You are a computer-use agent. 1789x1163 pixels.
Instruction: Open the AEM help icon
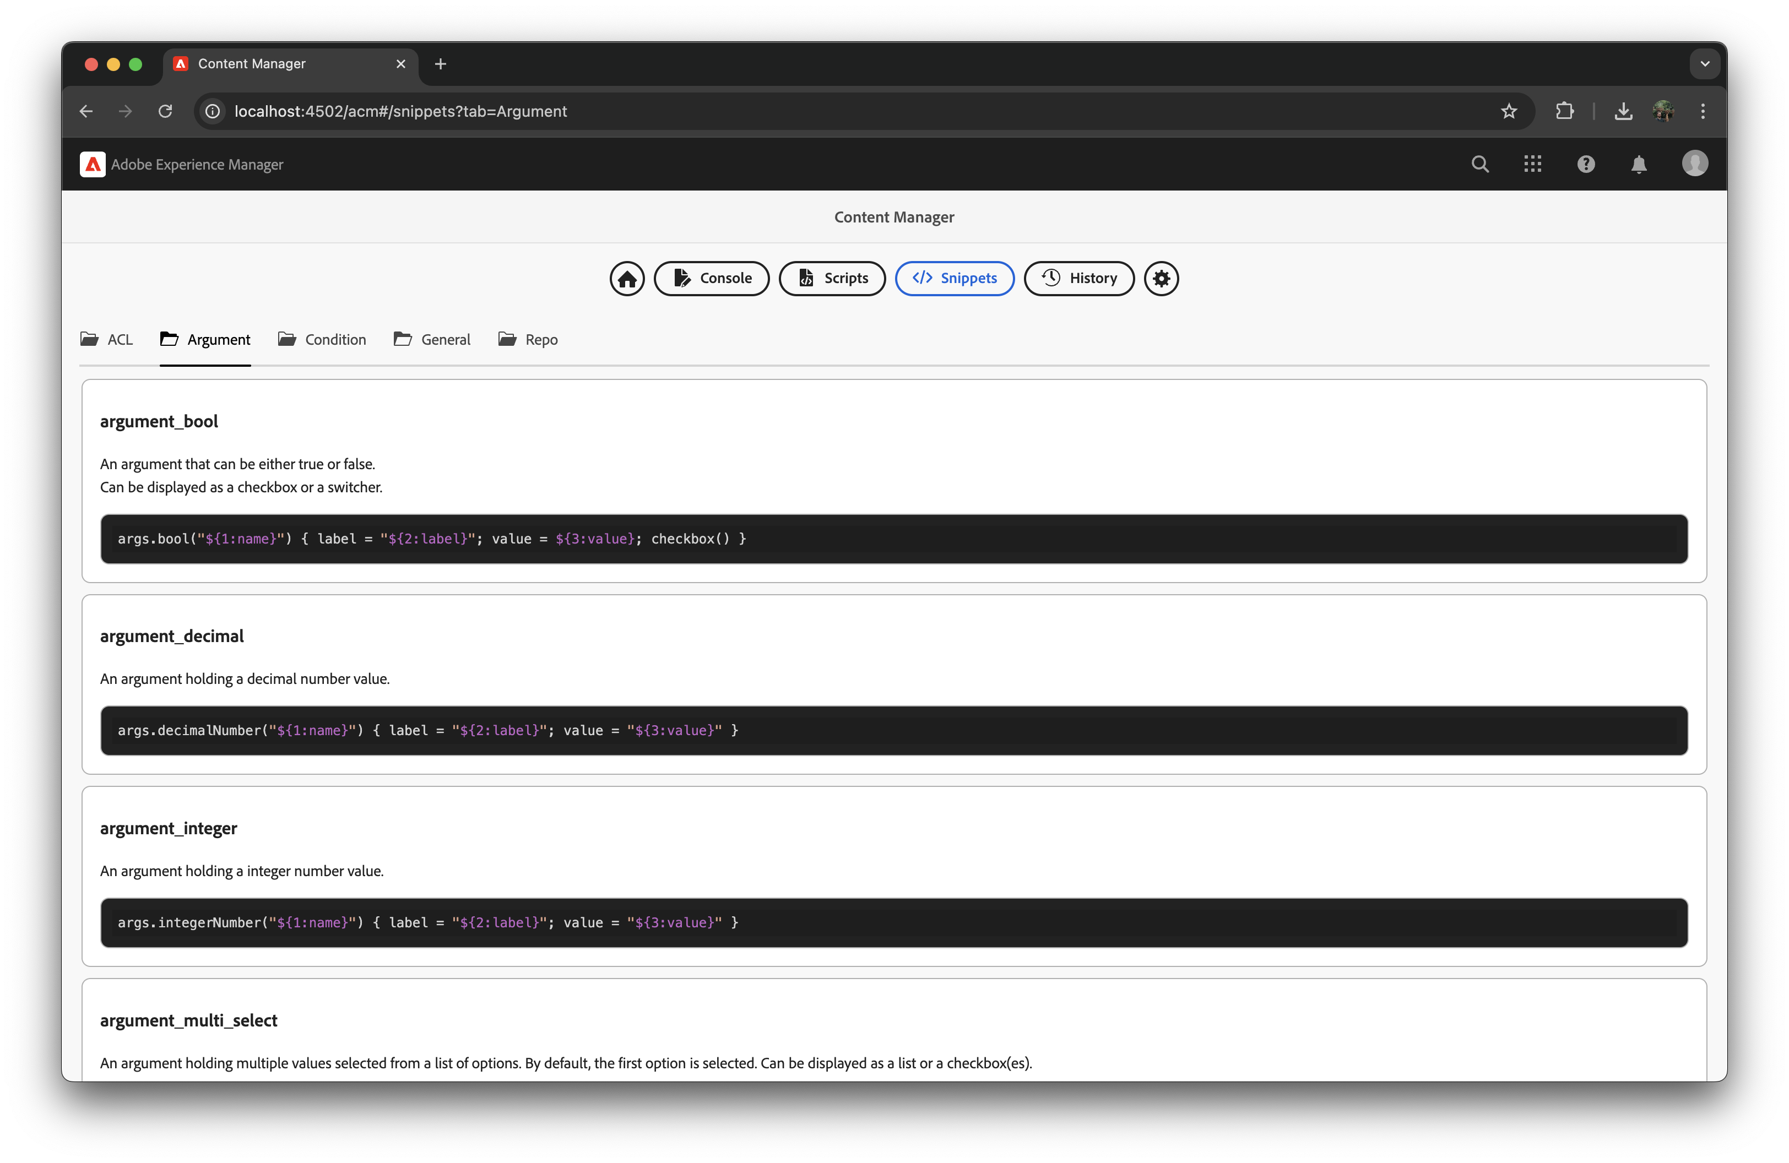point(1586,164)
